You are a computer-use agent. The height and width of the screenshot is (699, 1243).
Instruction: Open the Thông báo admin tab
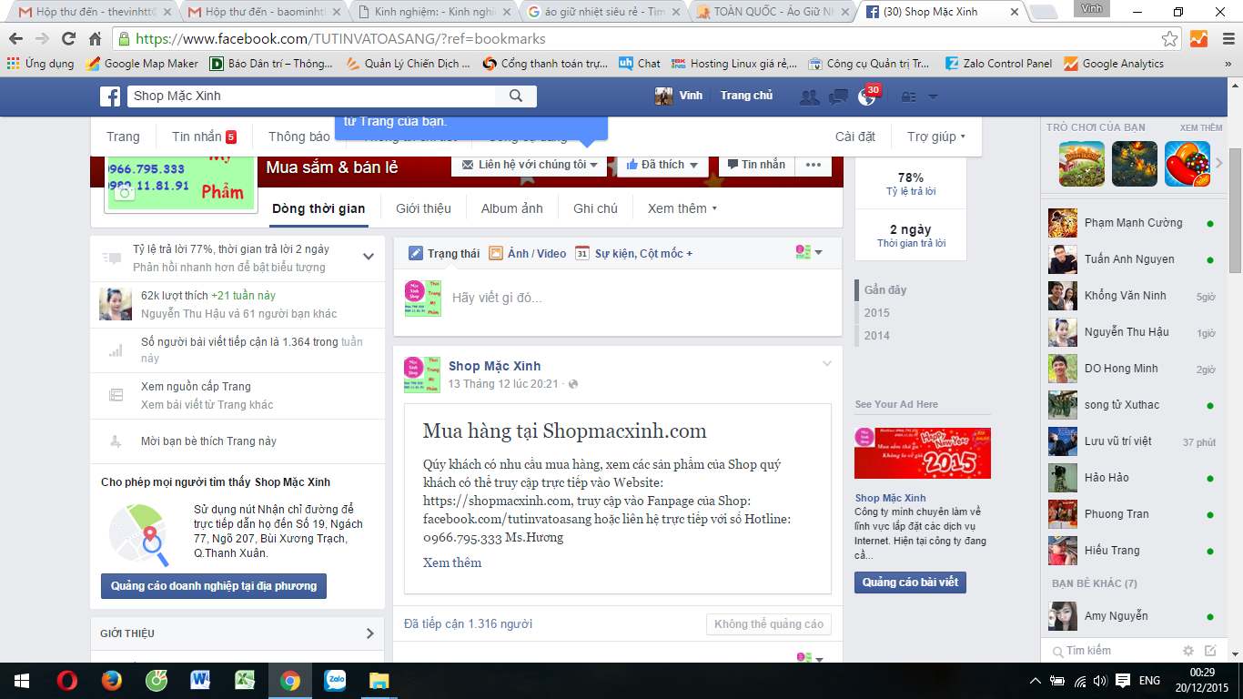pos(299,137)
